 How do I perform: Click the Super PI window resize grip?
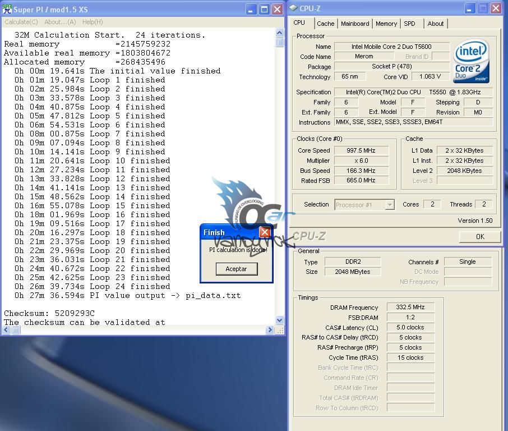click(x=280, y=330)
